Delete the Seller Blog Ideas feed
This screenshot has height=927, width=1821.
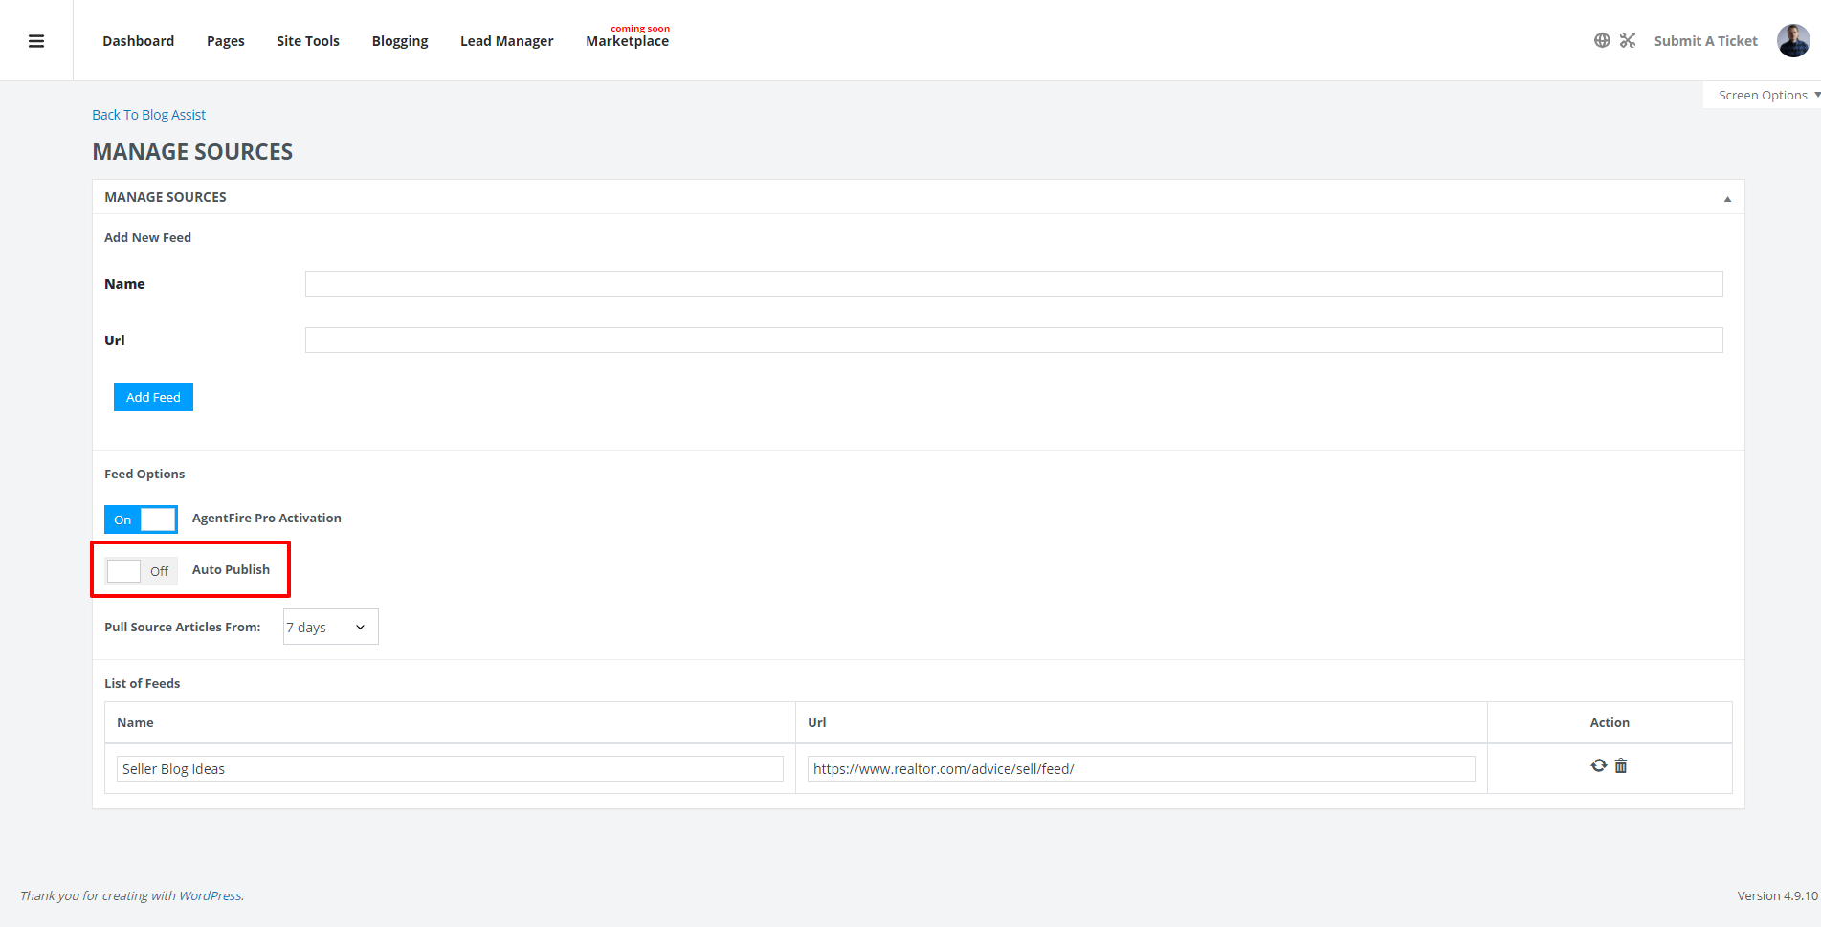[x=1621, y=765]
